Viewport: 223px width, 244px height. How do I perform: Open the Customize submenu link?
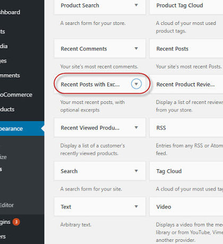(3, 157)
